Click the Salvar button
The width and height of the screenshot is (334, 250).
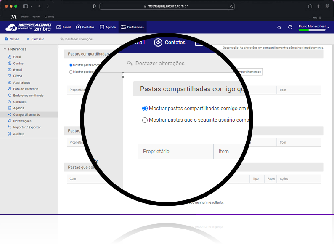tap(12, 39)
